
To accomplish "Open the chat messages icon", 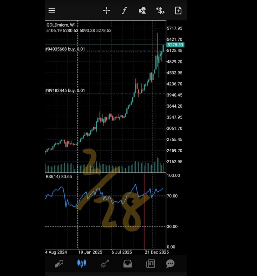I will pyautogui.click(x=171, y=264).
